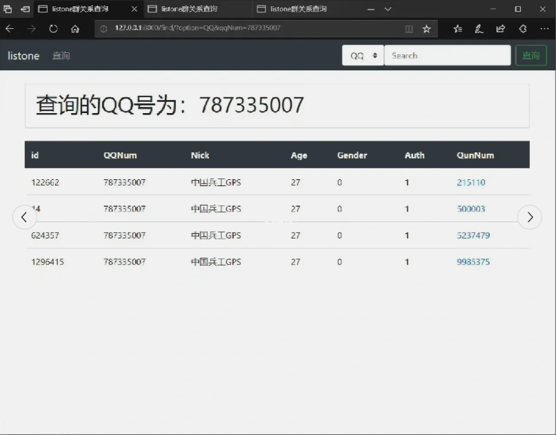Close the first listone tab
The image size is (556, 435).
tap(135, 9)
